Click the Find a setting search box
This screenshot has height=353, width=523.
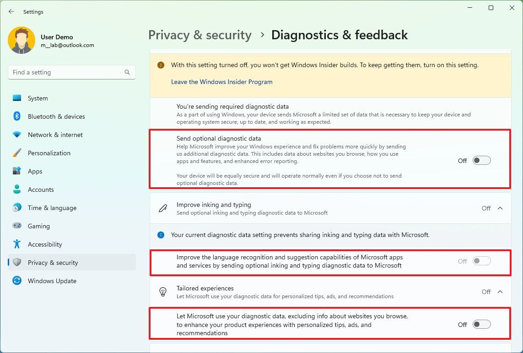(x=69, y=72)
